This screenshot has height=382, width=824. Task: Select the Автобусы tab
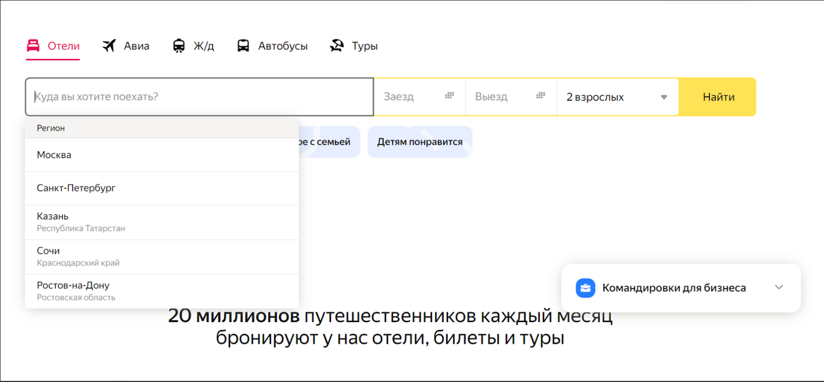tap(272, 46)
